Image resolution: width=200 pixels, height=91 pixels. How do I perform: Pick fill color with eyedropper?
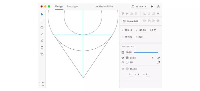click(159, 62)
